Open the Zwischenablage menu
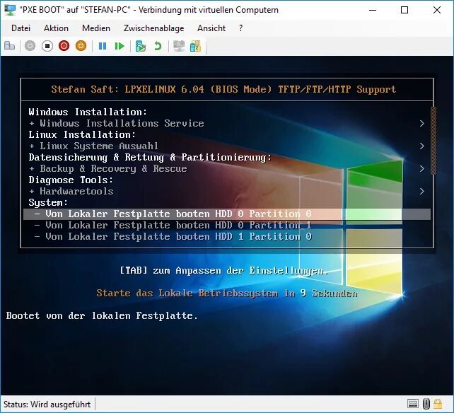454x413 pixels. click(153, 28)
